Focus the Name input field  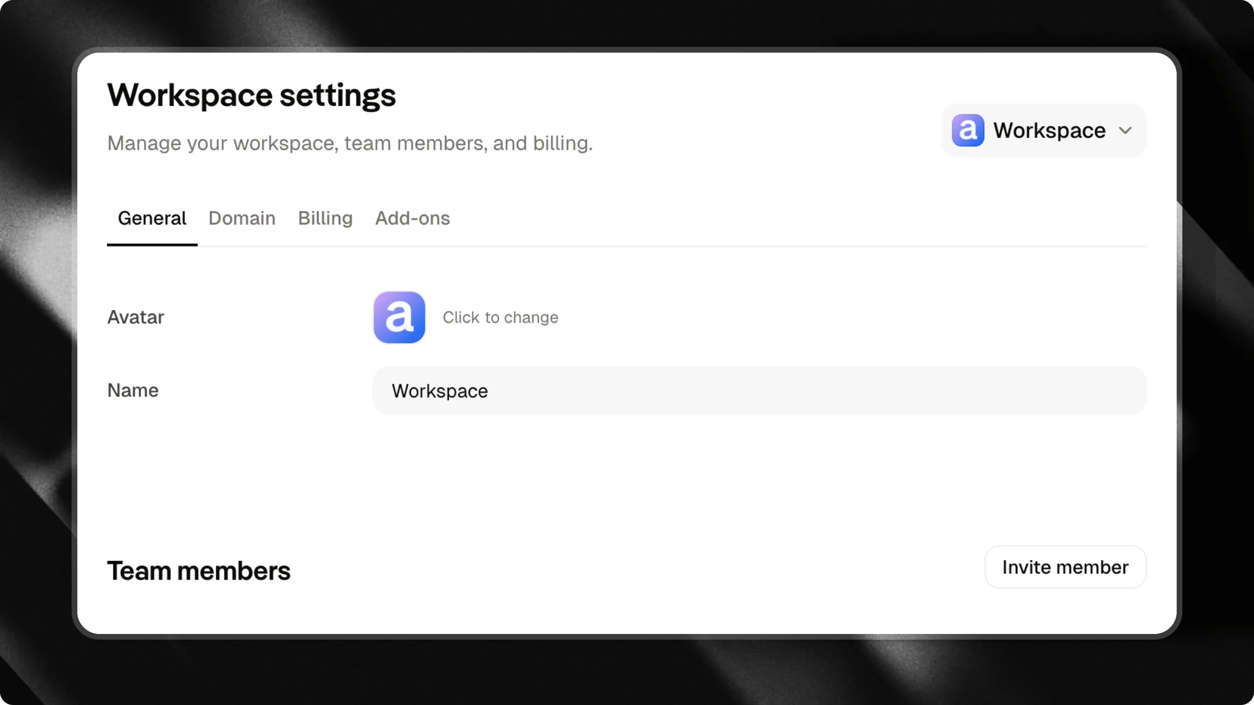click(x=760, y=391)
